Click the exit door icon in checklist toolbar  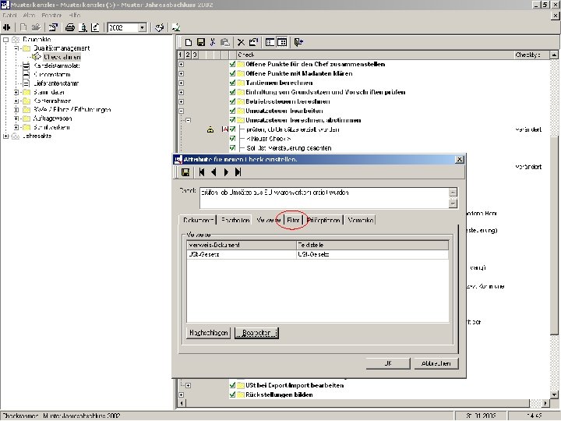click(x=298, y=42)
